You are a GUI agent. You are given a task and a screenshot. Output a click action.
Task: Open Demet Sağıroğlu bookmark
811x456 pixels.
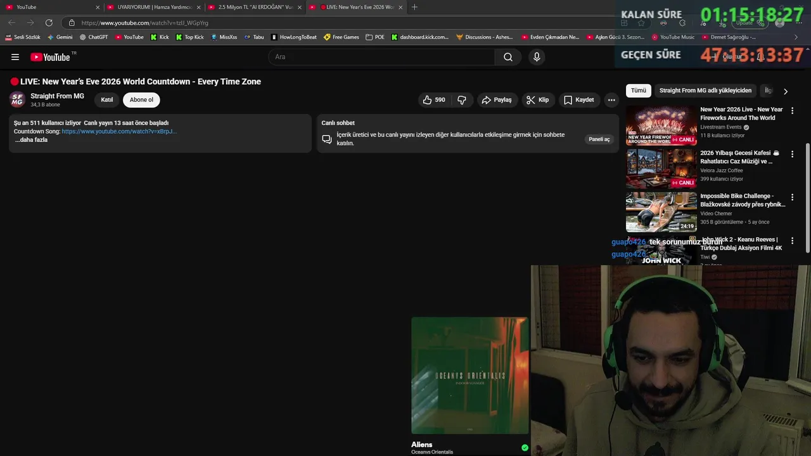pyautogui.click(x=729, y=37)
